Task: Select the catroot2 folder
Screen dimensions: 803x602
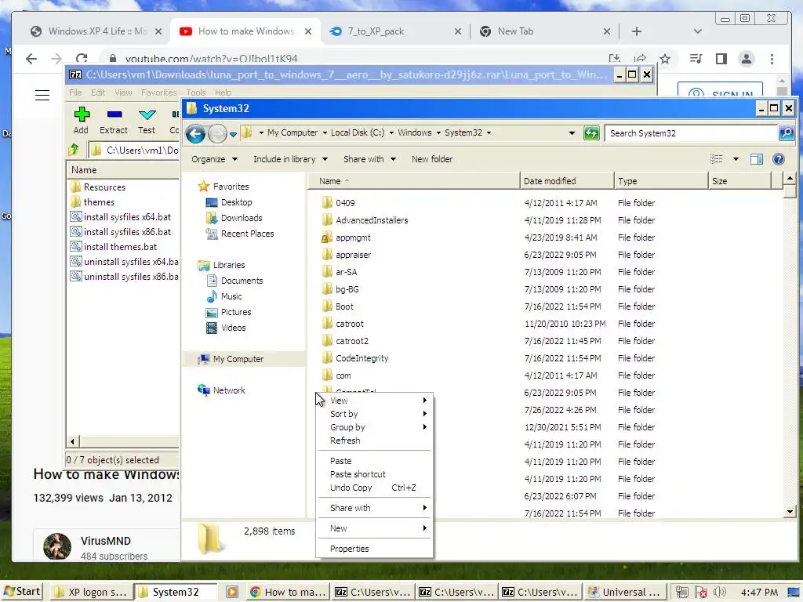Action: pyautogui.click(x=345, y=341)
